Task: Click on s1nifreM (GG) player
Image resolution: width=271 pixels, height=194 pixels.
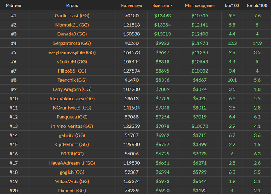Action: click(x=72, y=62)
